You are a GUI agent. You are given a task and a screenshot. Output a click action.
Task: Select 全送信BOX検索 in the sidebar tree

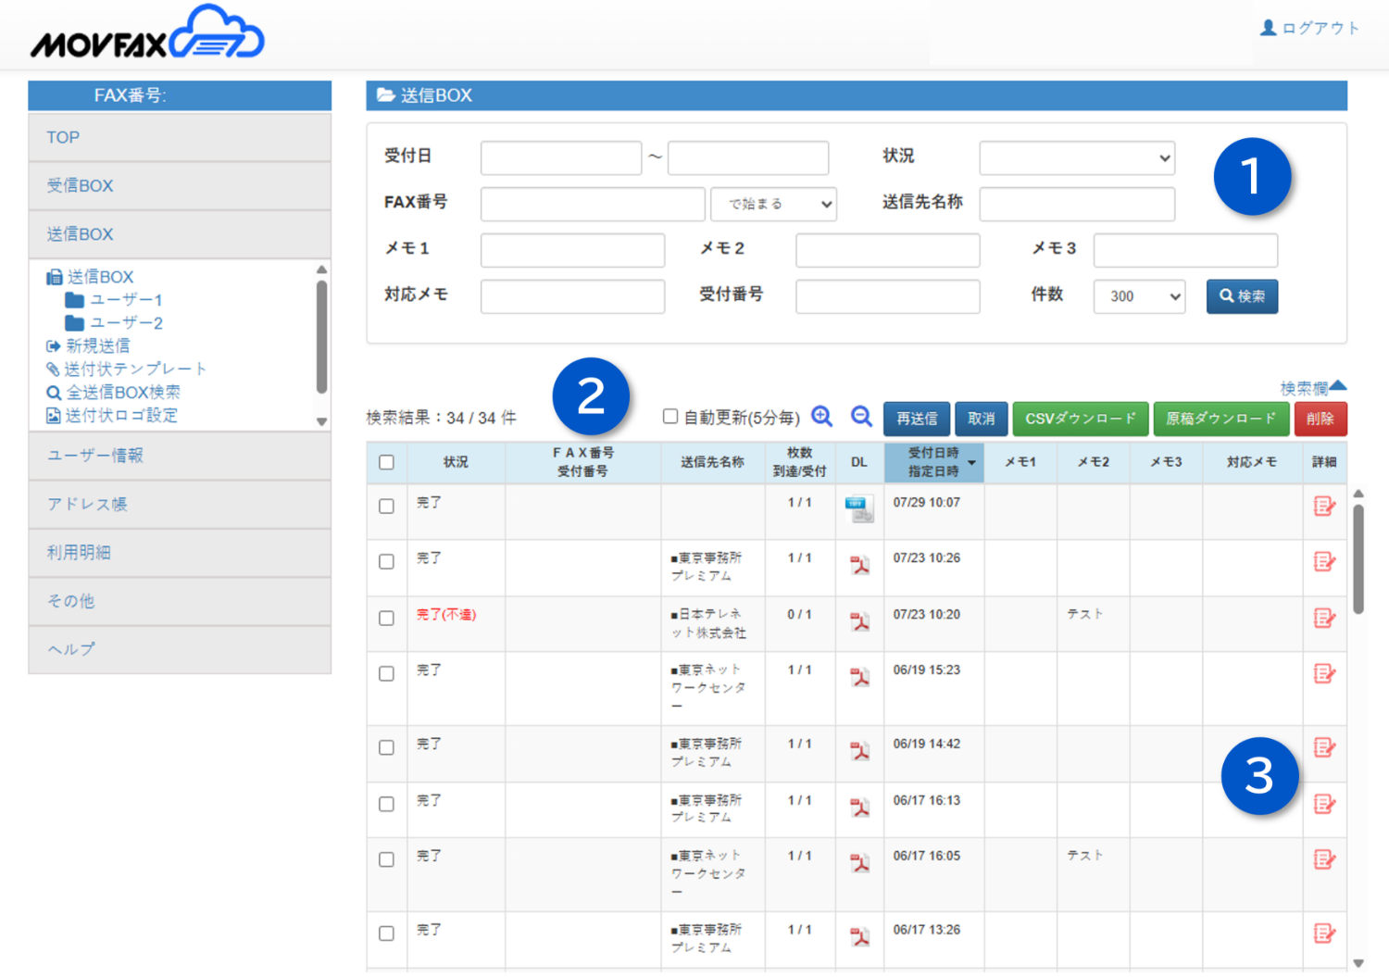[x=114, y=392]
